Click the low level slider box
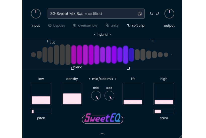 pyautogui.click(x=41, y=94)
